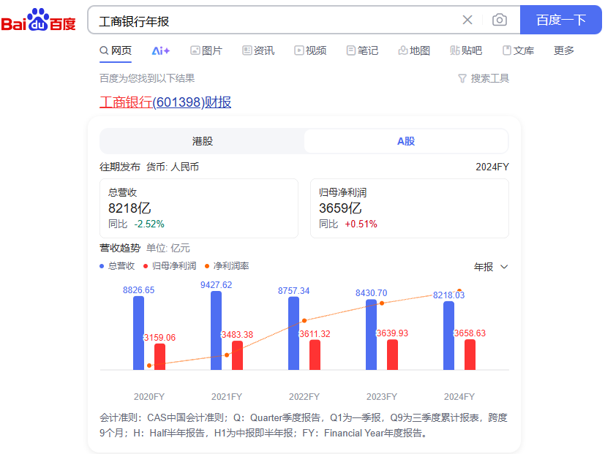Viewport: 605px width, 454px height.
Task: Click the red 2022FY net profit bar
Action: [x=315, y=355]
